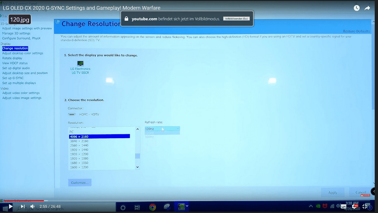This screenshot has width=378, height=213.
Task: Click the video title link
Action: click(82, 8)
